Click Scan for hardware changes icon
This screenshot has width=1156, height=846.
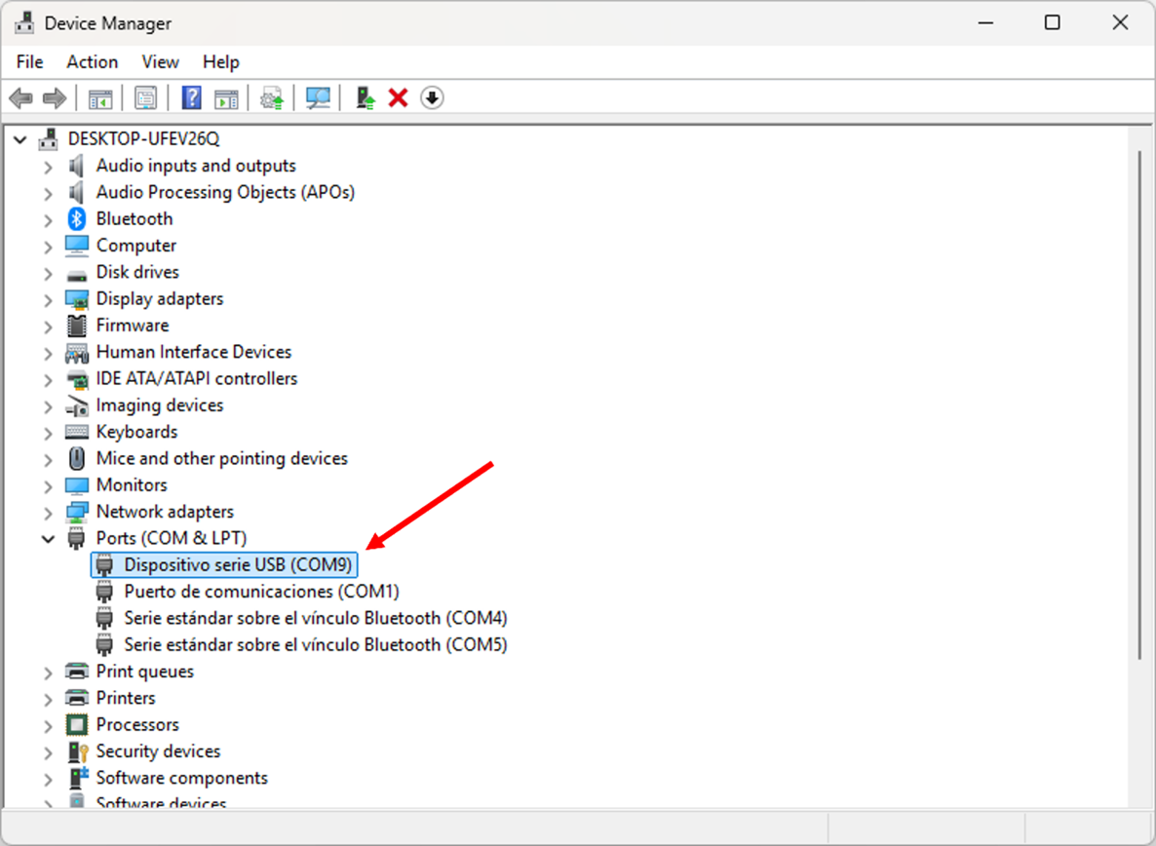[318, 98]
